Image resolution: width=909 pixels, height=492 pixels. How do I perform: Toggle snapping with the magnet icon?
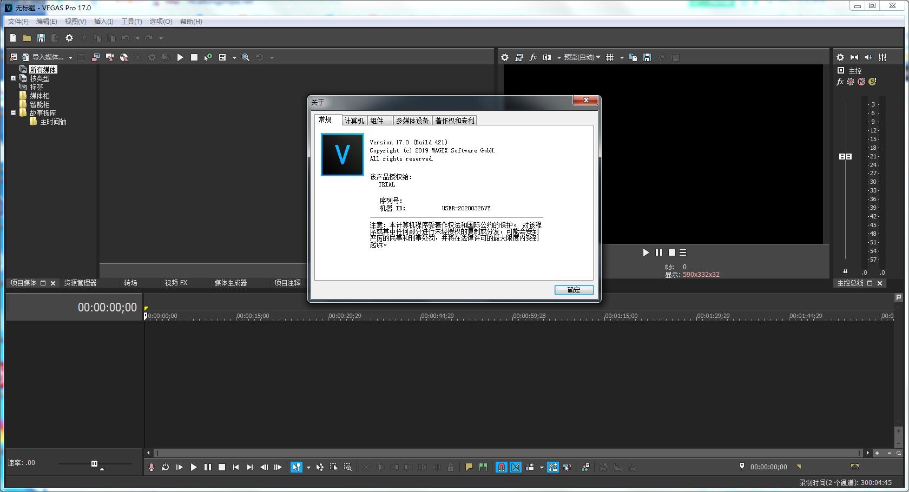(x=501, y=467)
